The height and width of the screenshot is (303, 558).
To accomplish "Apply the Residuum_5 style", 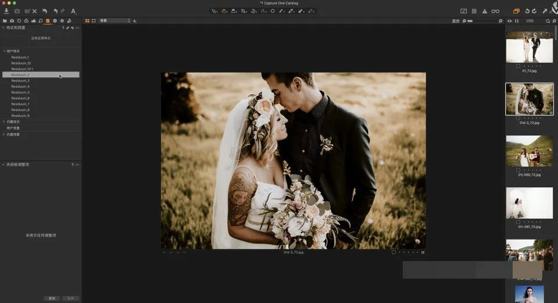I will click(20, 92).
